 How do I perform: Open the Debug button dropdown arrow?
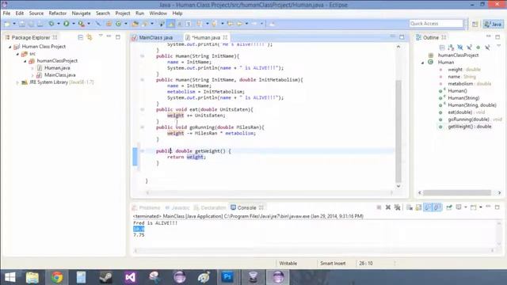(x=59, y=24)
